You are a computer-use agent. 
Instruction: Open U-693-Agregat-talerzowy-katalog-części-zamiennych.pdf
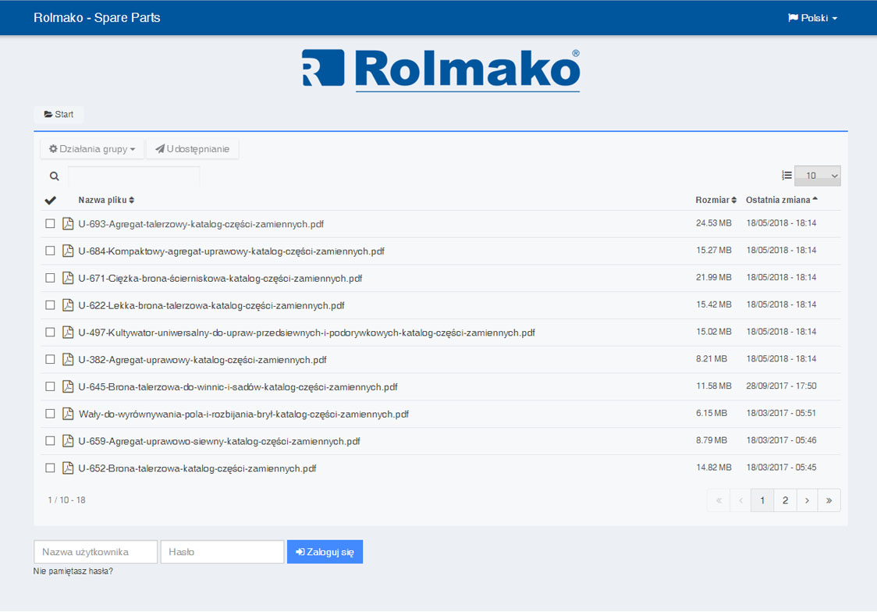[x=201, y=224]
